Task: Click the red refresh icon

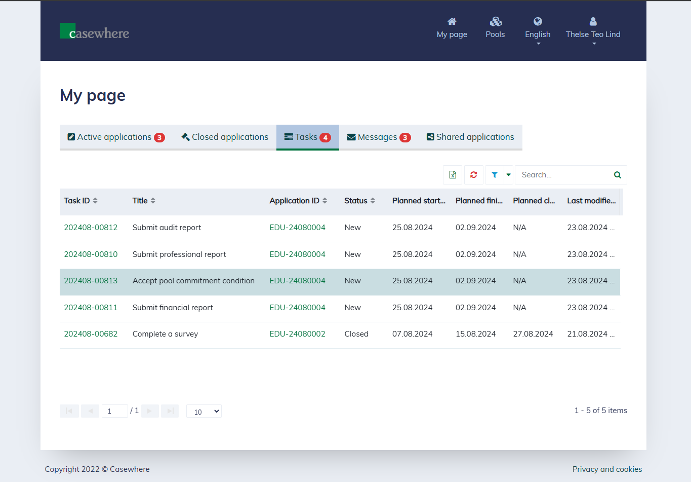Action: [474, 175]
